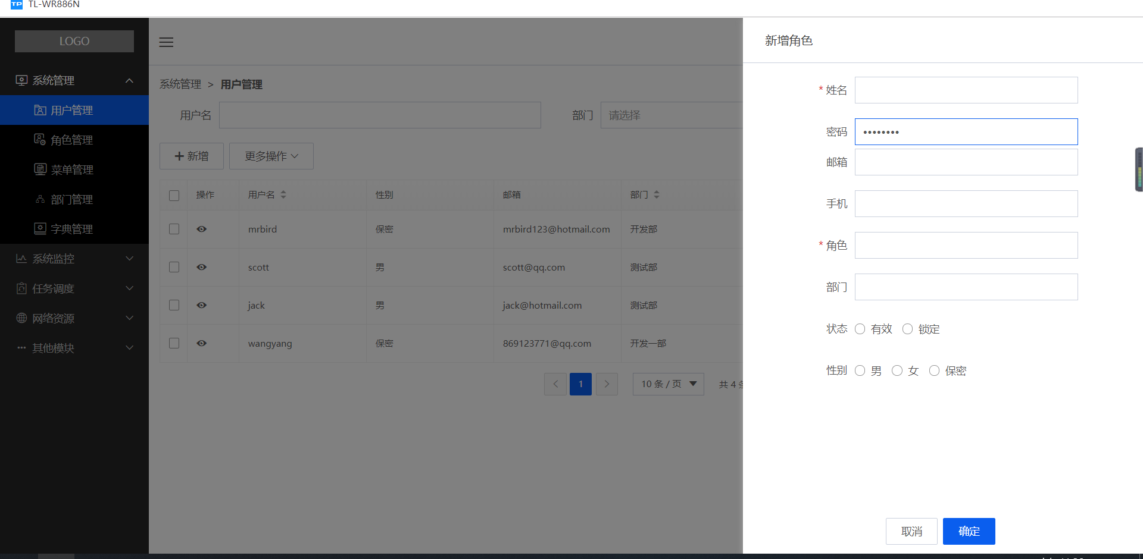Collapse sidebar with the hamburger icon
Image resolution: width=1143 pixels, height=559 pixels.
point(166,42)
